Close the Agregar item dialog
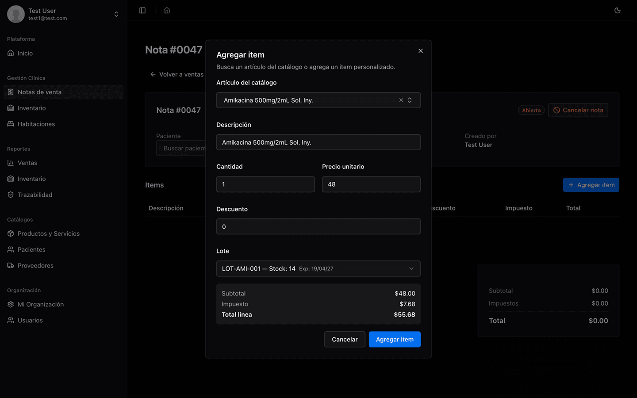Viewport: 637px width, 398px height. point(421,51)
